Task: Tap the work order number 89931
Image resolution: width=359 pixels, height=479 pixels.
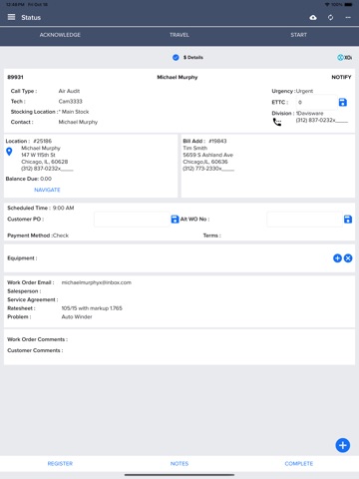Action: 15,77
